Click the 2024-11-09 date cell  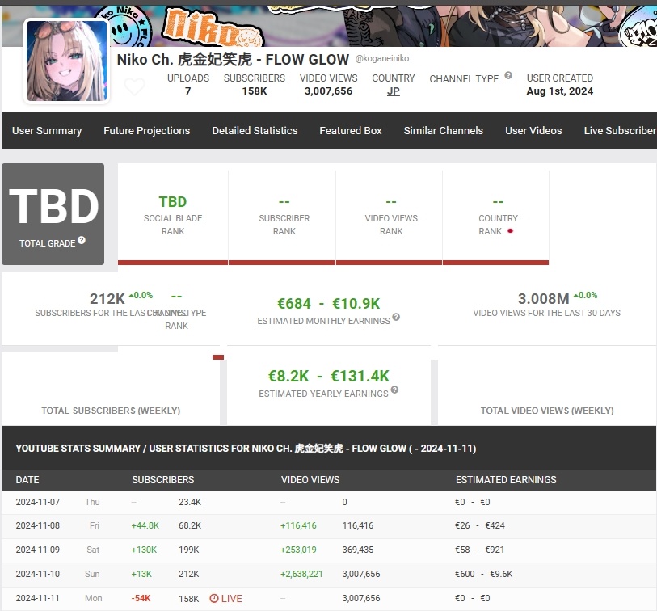(38, 550)
